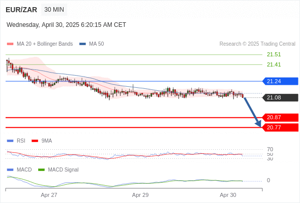Click the MACD Signal green legend swatch
This screenshot has width=300, height=203.
[41, 170]
